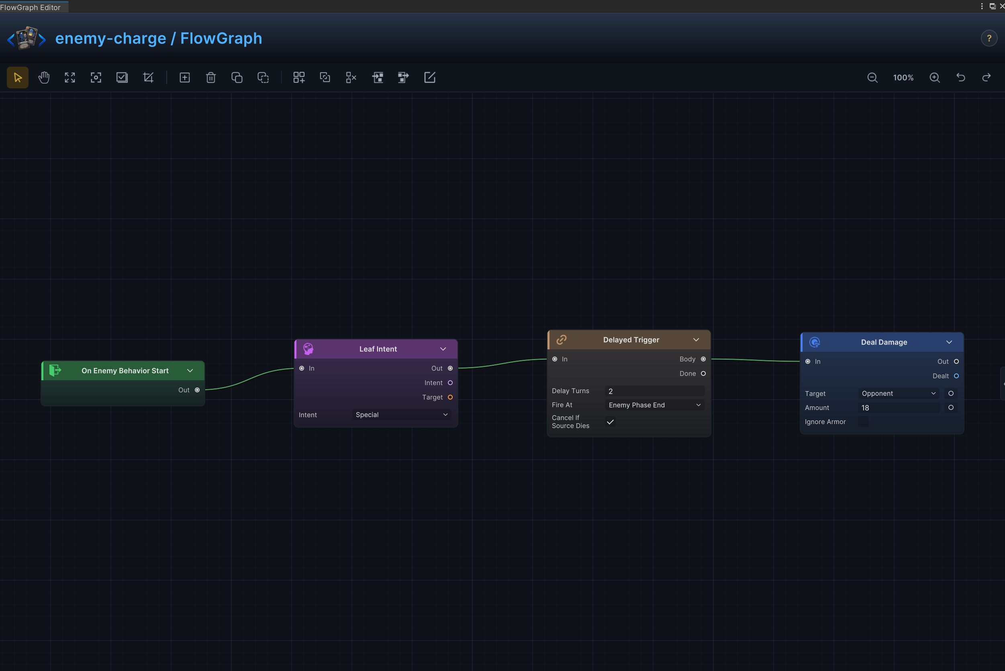Click the Leaf Intent orange Target port

pyautogui.click(x=450, y=397)
